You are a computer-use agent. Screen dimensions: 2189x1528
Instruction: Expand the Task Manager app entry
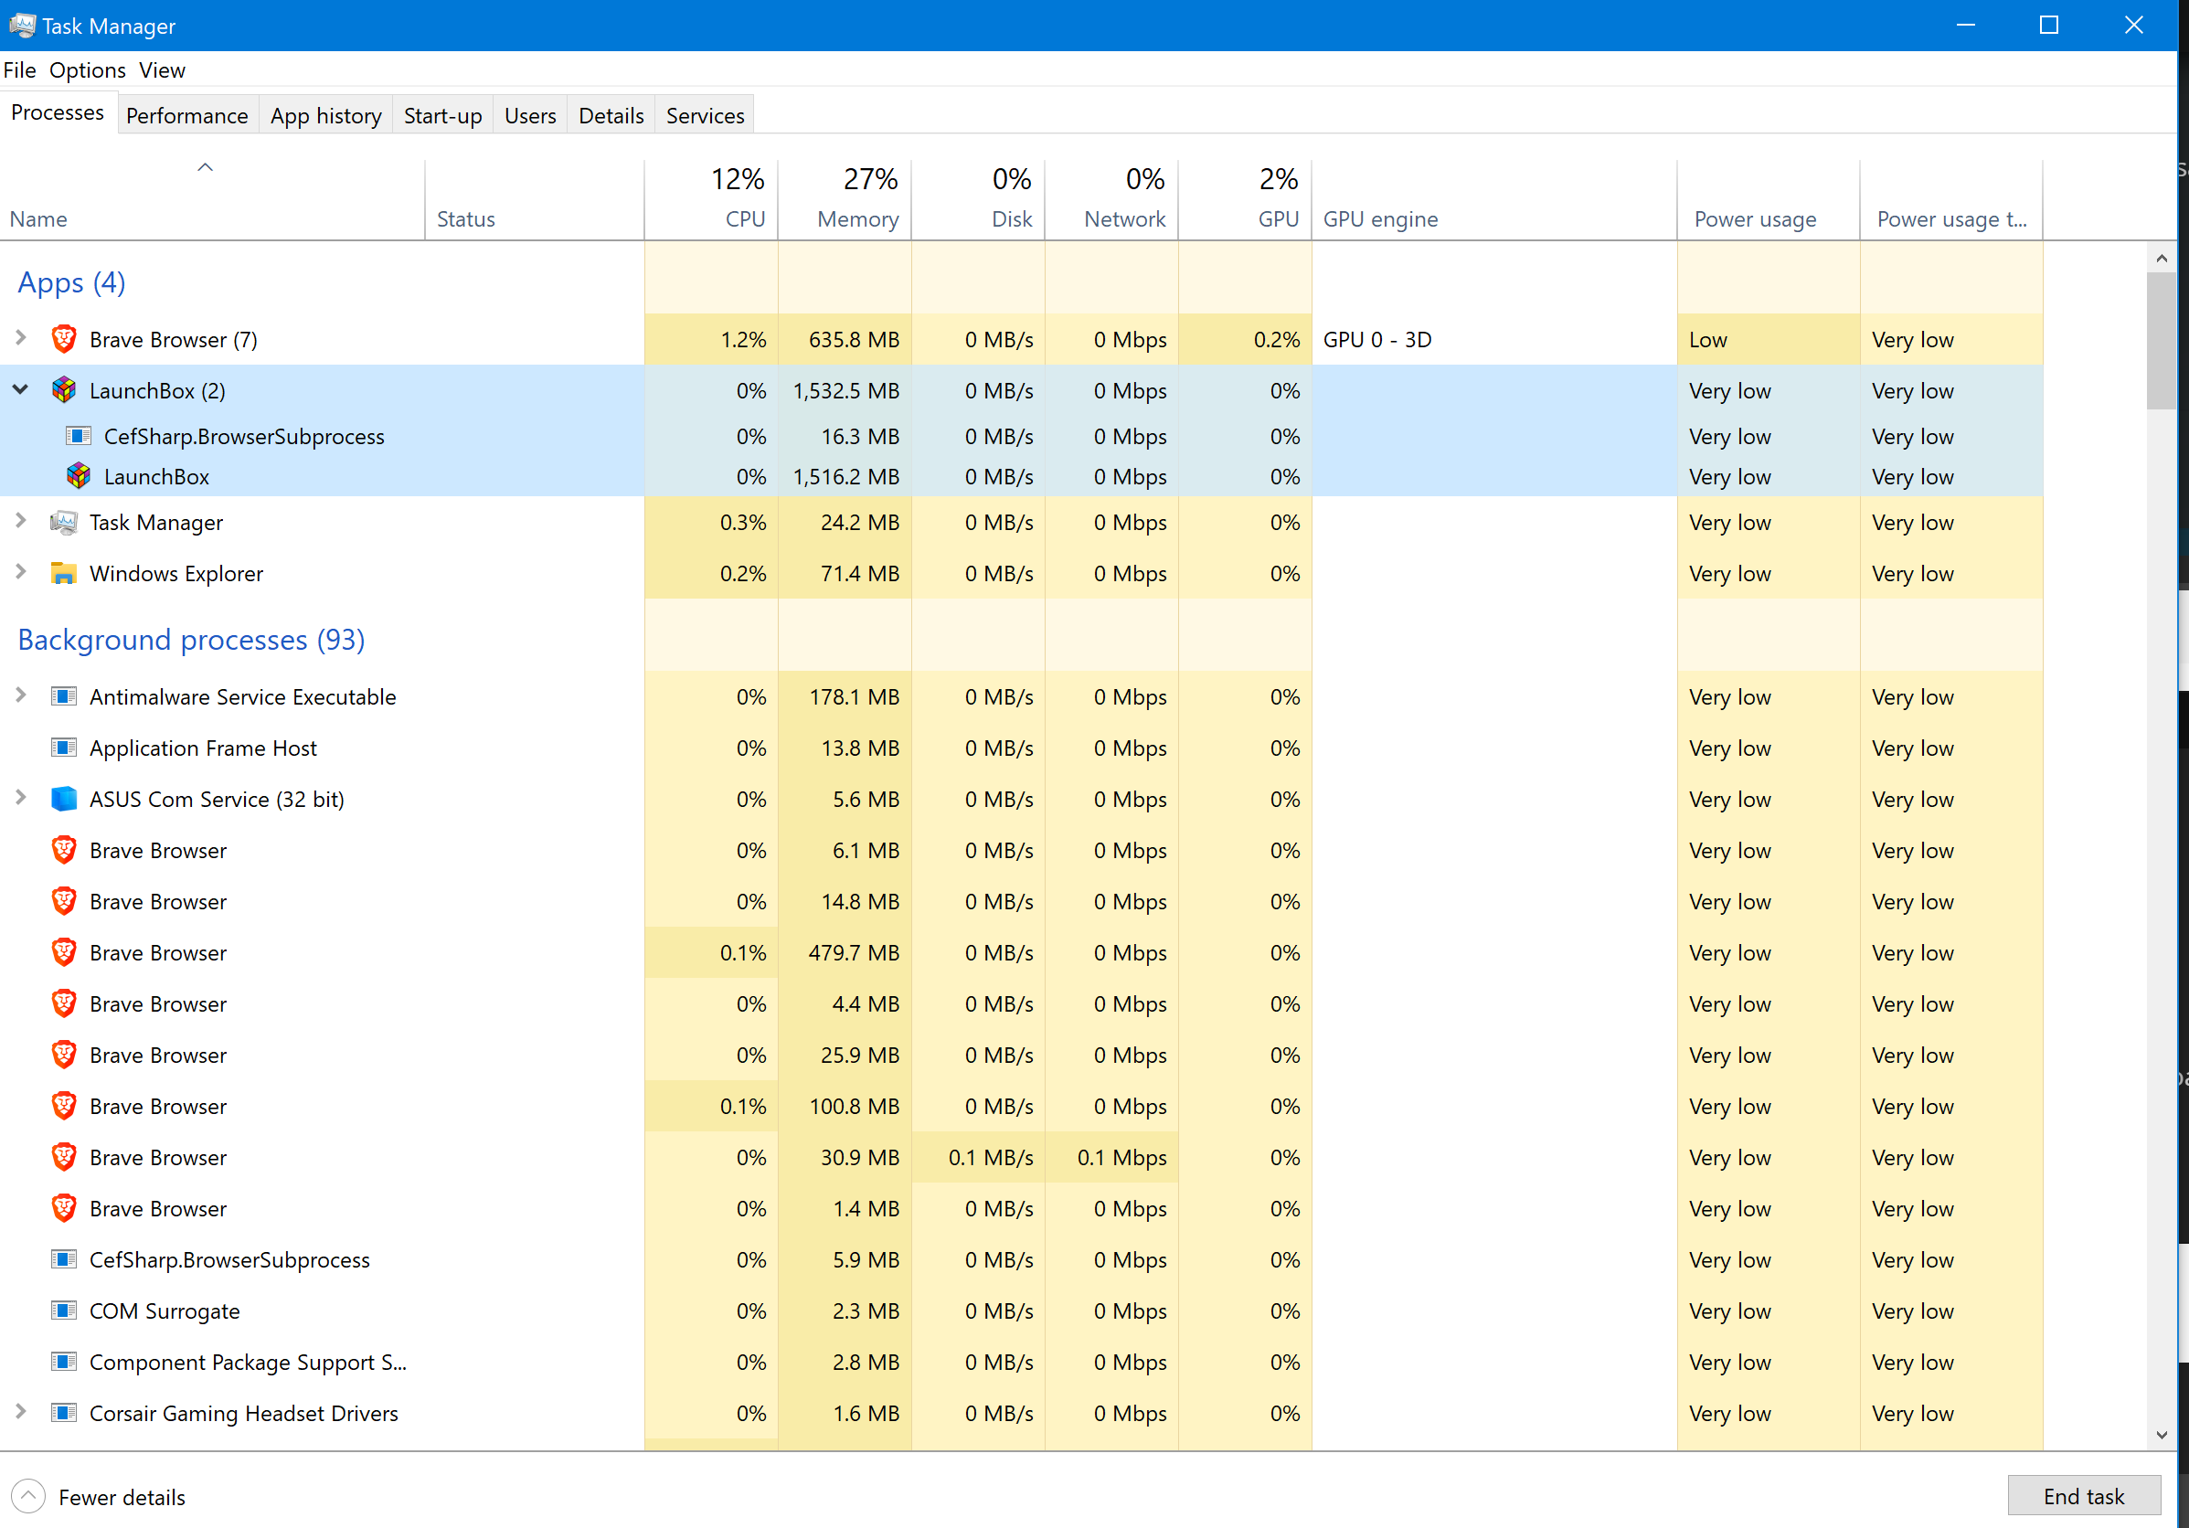[20, 521]
